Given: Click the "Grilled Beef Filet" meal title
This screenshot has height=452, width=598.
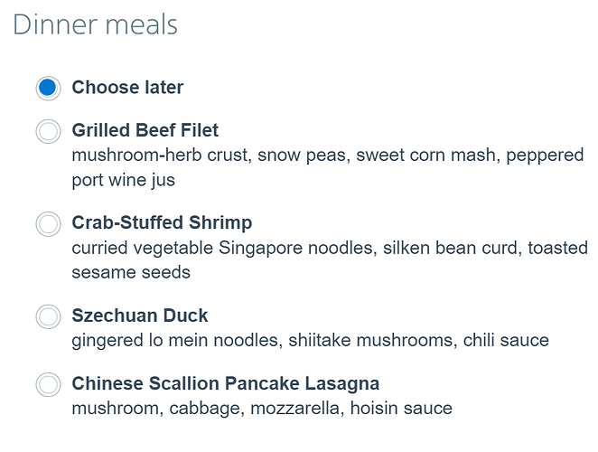Looking at the screenshot, I should (x=145, y=130).
